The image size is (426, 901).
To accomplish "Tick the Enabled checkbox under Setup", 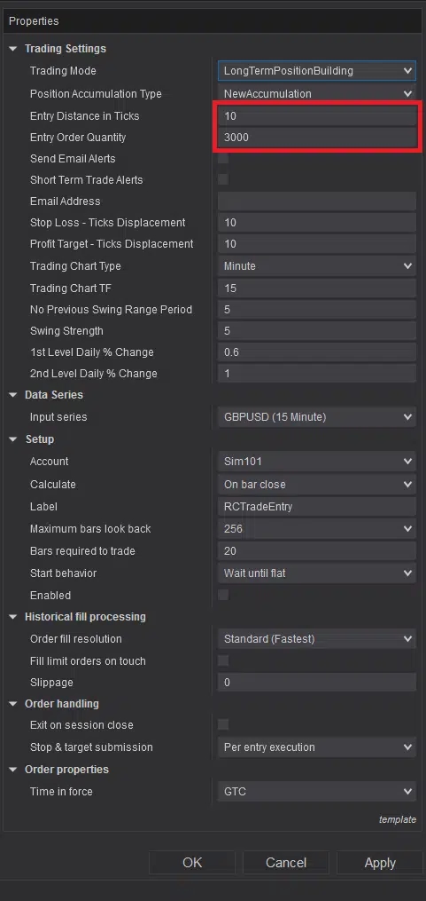I will [223, 595].
